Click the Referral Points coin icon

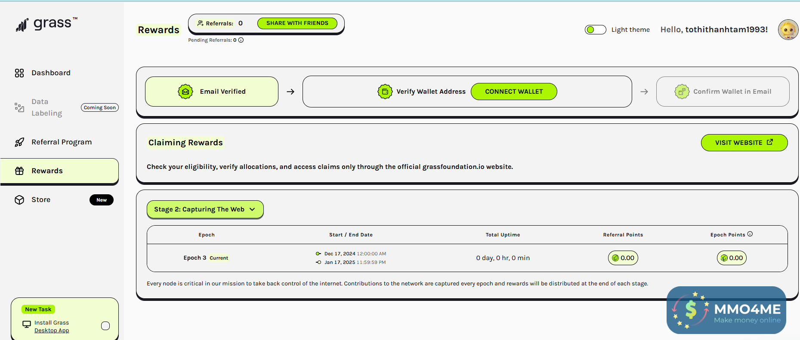tap(615, 258)
